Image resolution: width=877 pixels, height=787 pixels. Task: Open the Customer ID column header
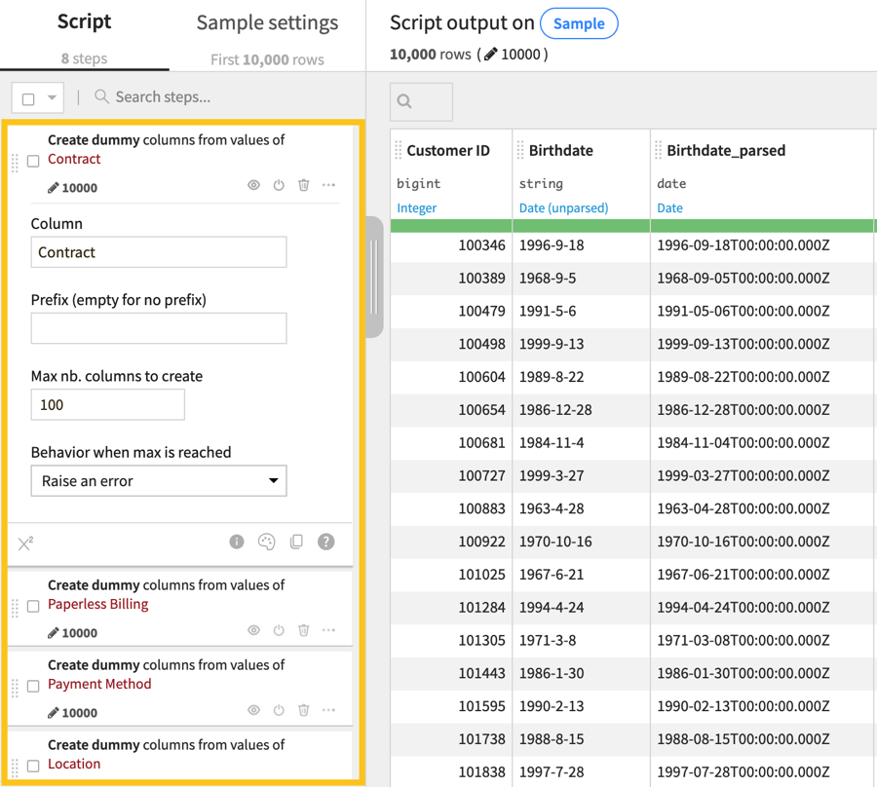[x=448, y=150]
